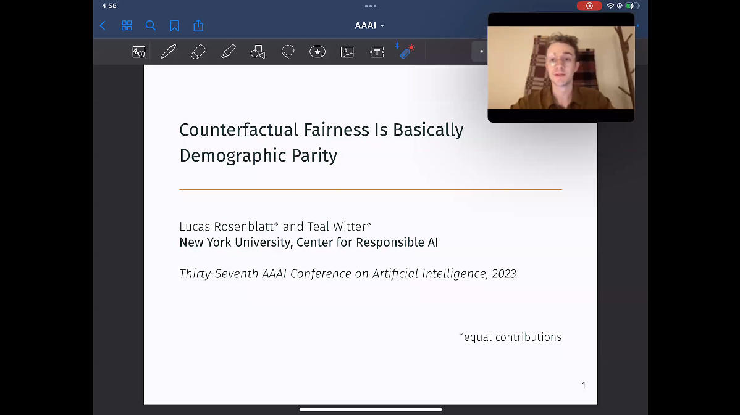This screenshot has width=740, height=415.
Task: Select the Pen tool
Action: (168, 51)
